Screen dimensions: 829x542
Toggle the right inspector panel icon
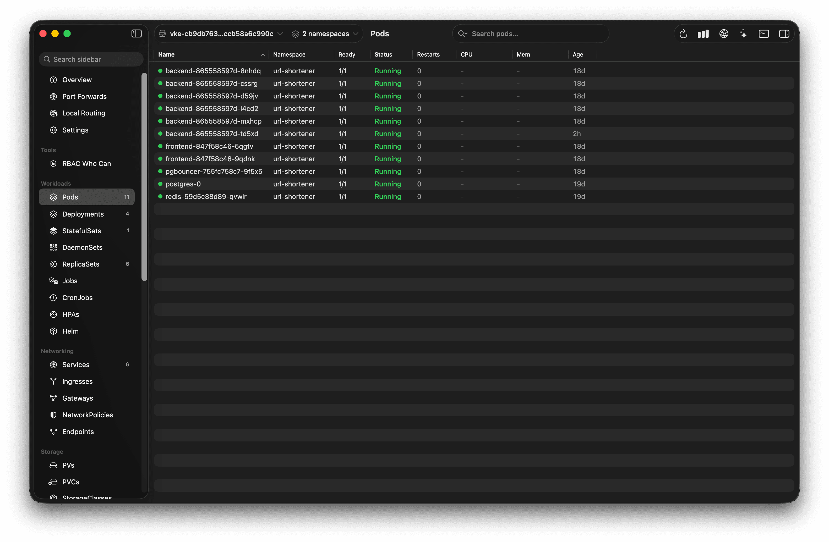[x=784, y=34]
